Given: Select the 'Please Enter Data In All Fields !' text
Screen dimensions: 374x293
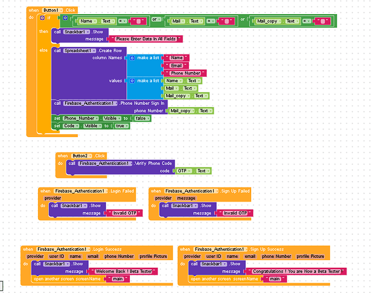Looking at the screenshot, I should (x=146, y=39).
